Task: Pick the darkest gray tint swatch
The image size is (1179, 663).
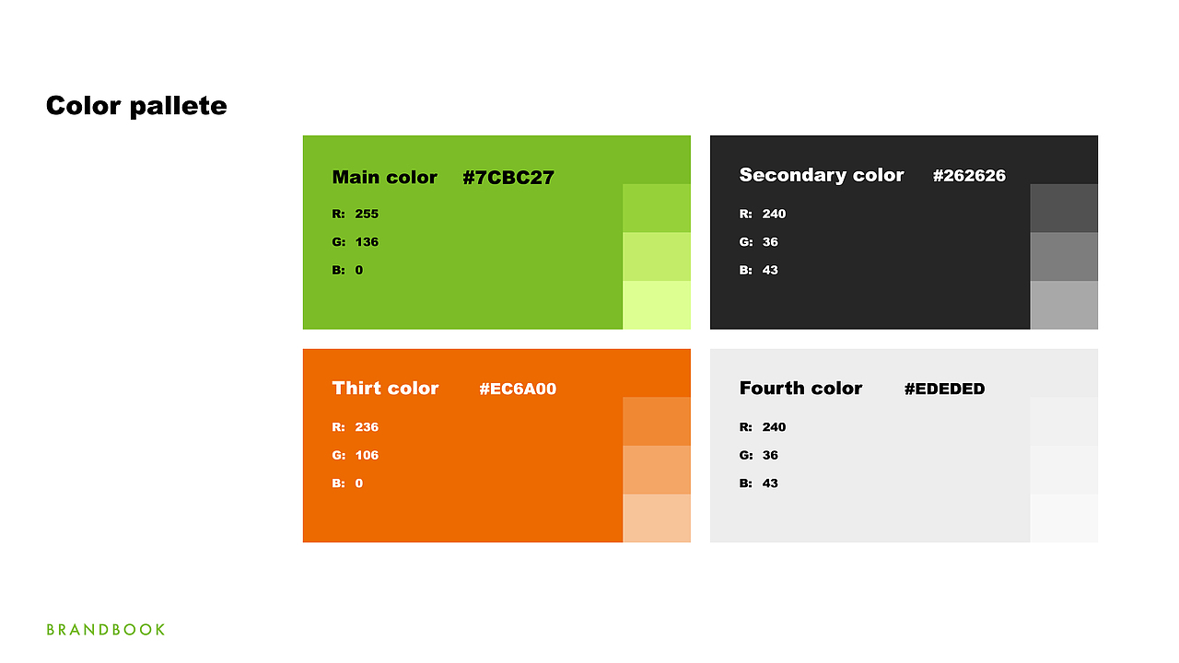Action: [x=1064, y=208]
